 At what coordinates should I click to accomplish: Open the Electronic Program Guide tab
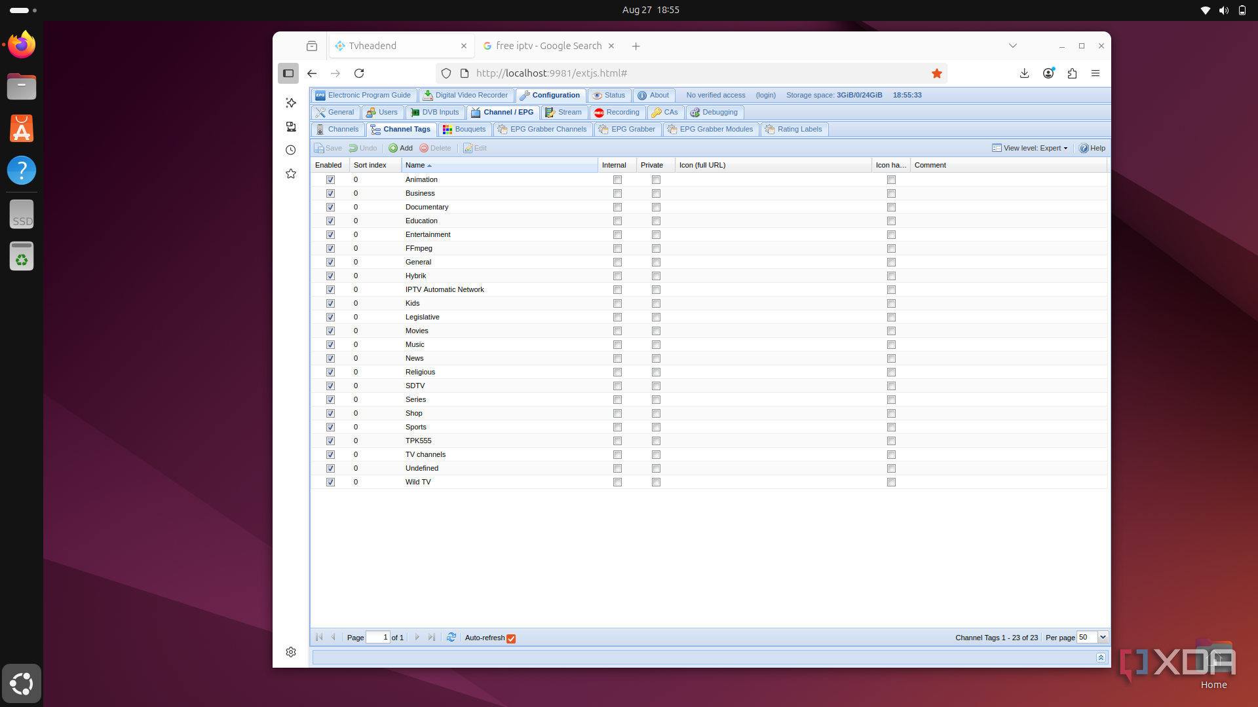point(363,96)
